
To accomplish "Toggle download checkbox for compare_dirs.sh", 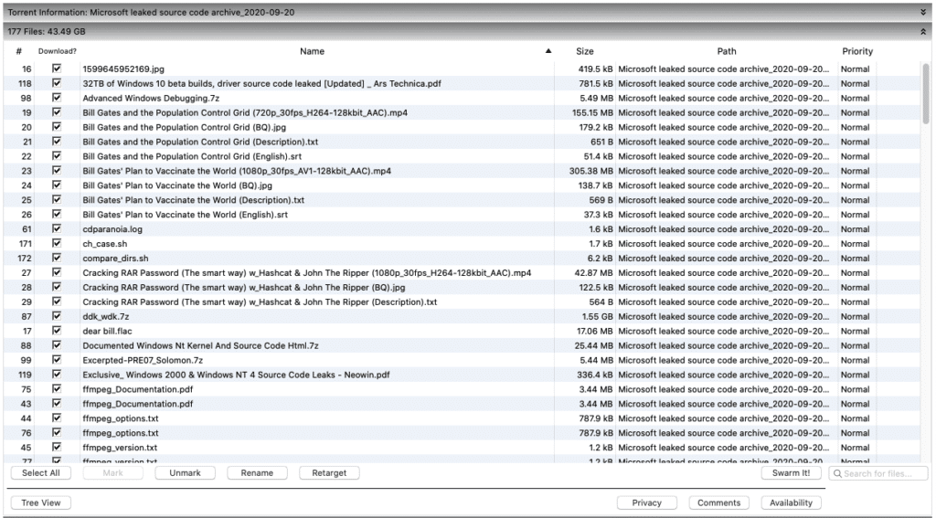I will (x=57, y=258).
